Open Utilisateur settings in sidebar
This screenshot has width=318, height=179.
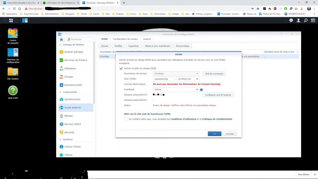(x=76, y=69)
